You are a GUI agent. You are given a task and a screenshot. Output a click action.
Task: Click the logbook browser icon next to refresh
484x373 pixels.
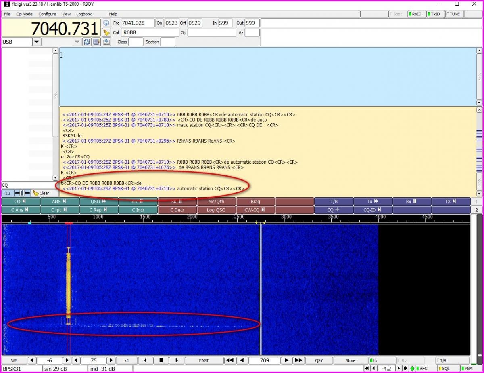96,42
